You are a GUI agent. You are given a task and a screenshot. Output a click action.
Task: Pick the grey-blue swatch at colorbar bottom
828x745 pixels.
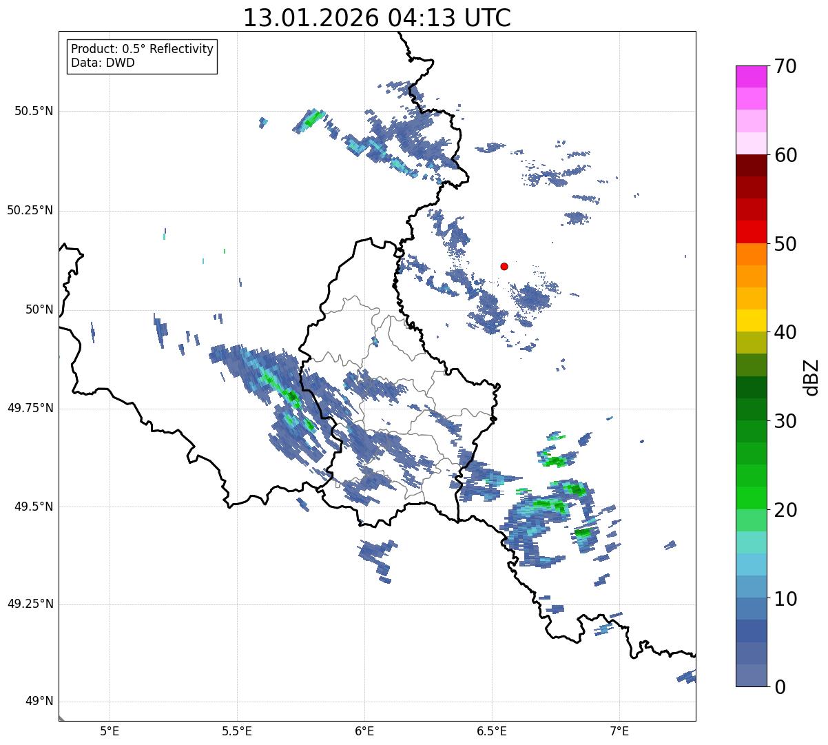751,675
